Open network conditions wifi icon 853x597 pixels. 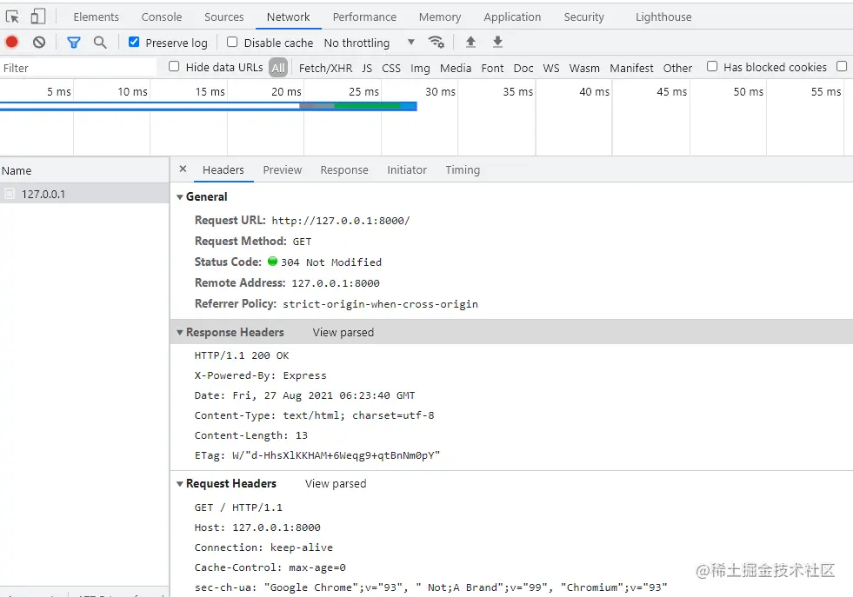pos(436,42)
